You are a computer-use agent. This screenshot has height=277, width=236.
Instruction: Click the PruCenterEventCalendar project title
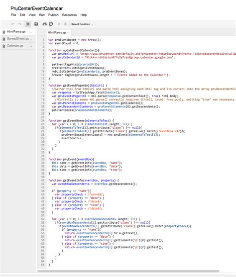coord(37,8)
